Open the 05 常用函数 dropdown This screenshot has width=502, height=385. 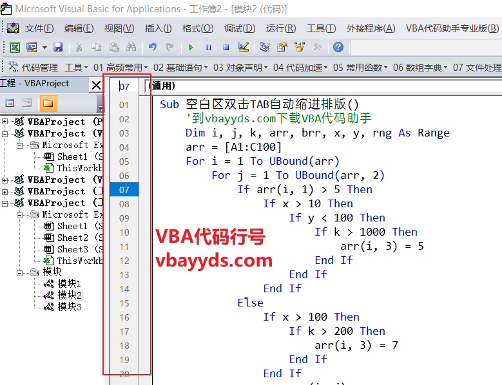[360, 68]
